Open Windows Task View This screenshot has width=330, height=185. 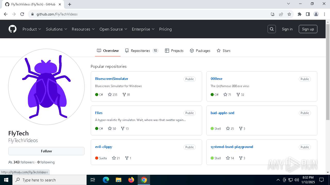click(93, 180)
